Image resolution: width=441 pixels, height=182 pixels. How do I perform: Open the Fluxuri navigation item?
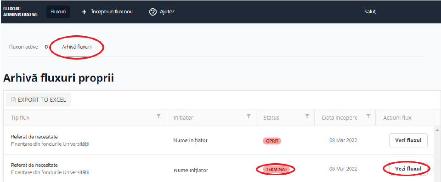58,12
